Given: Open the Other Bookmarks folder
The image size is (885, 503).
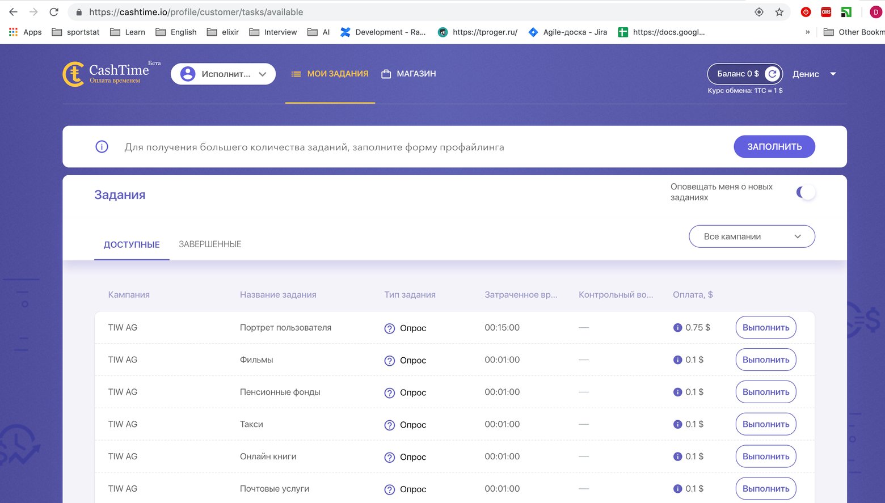Looking at the screenshot, I should [x=854, y=32].
